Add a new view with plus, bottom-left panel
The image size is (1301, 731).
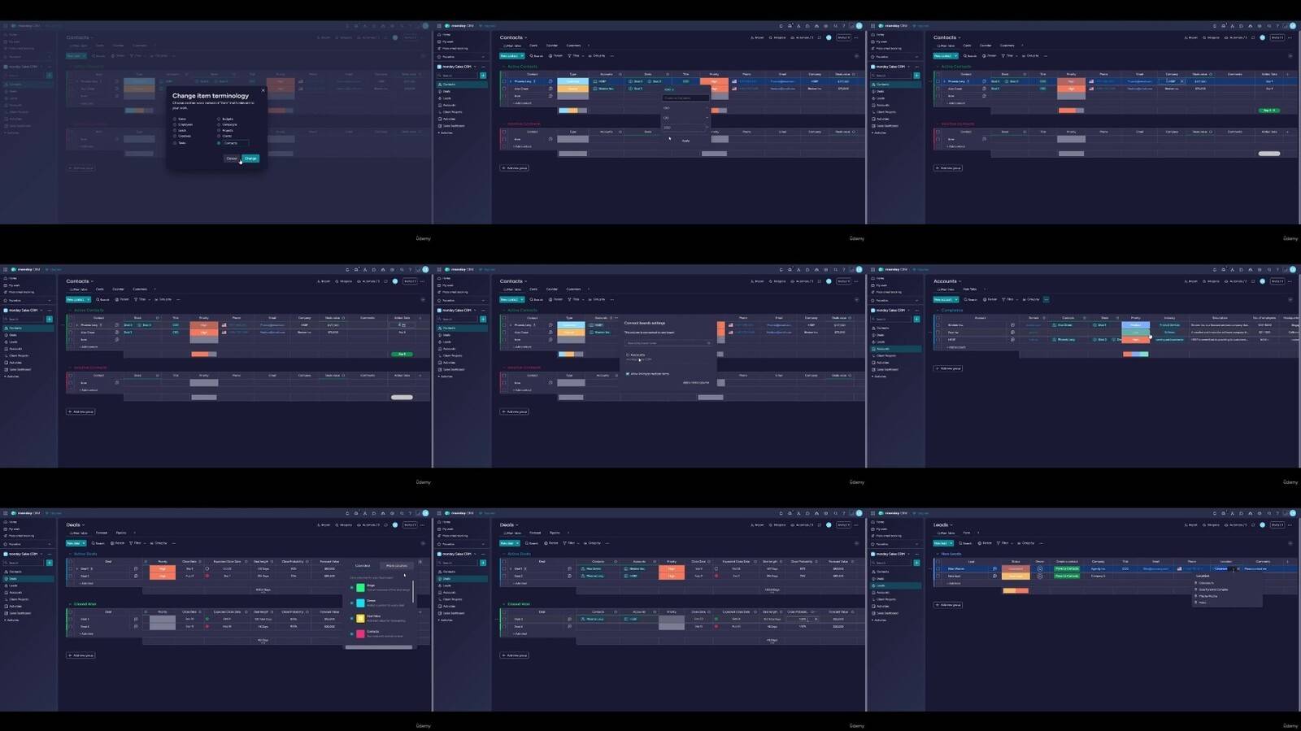point(135,533)
